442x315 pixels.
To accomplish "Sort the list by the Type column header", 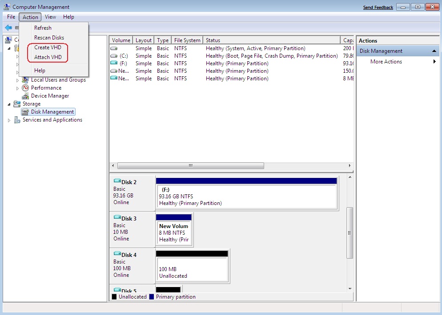I will [163, 40].
